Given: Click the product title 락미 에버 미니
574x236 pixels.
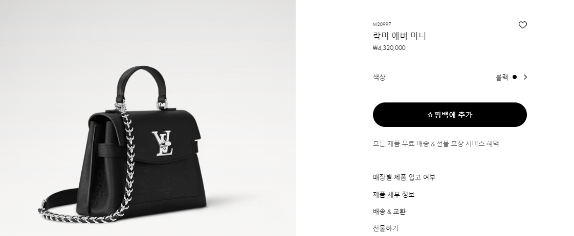Looking at the screenshot, I should [400, 36].
